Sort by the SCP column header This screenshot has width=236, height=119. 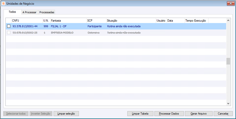tap(96, 21)
